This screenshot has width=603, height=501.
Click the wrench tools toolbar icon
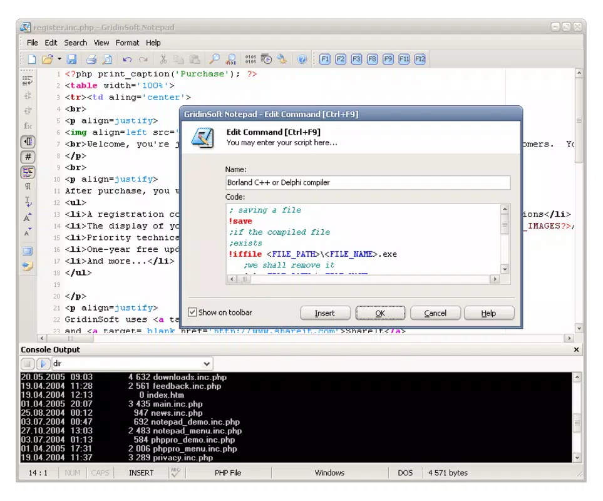coord(282,59)
